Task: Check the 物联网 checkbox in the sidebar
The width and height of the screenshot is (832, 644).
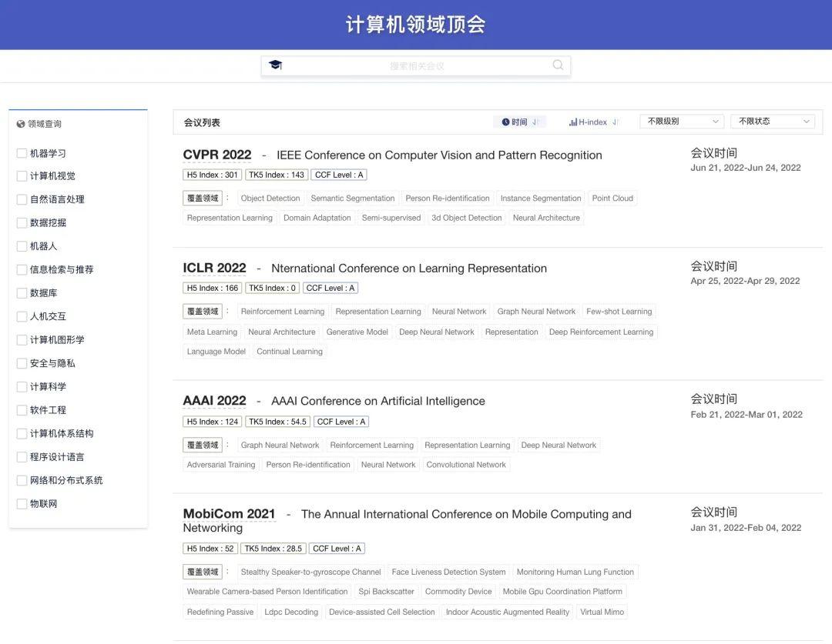Action: 21,503
